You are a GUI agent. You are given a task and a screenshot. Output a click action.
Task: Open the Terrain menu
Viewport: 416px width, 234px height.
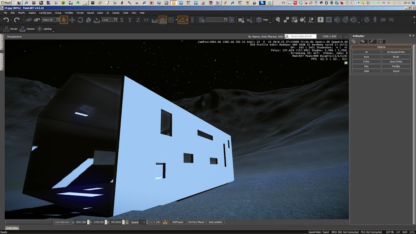coord(80,13)
